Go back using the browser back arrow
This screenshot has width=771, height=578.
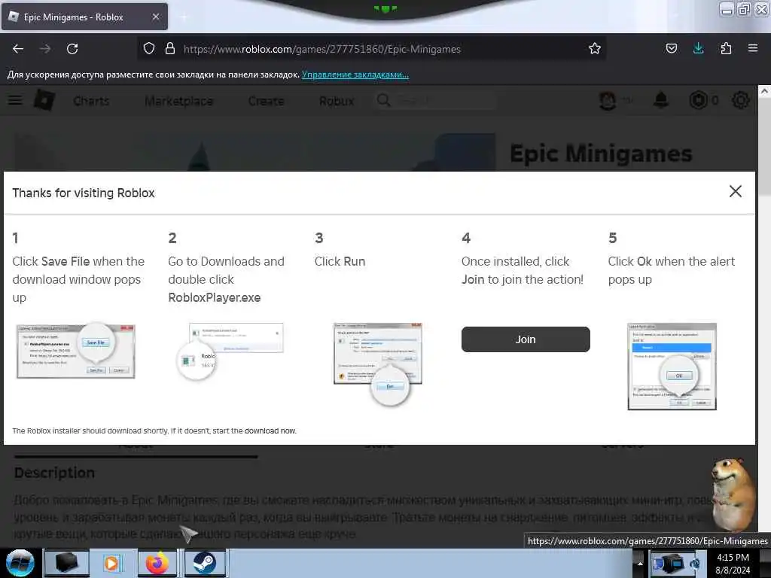click(18, 49)
